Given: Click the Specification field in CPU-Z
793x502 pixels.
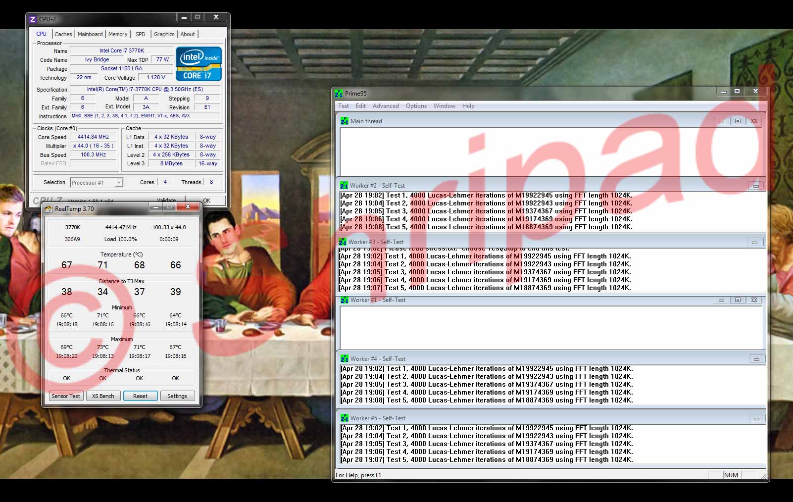Looking at the screenshot, I should [145, 90].
